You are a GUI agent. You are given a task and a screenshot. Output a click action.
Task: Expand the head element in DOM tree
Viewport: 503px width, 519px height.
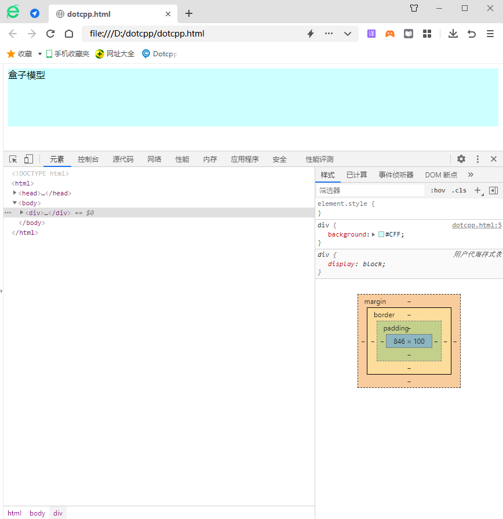(x=14, y=193)
